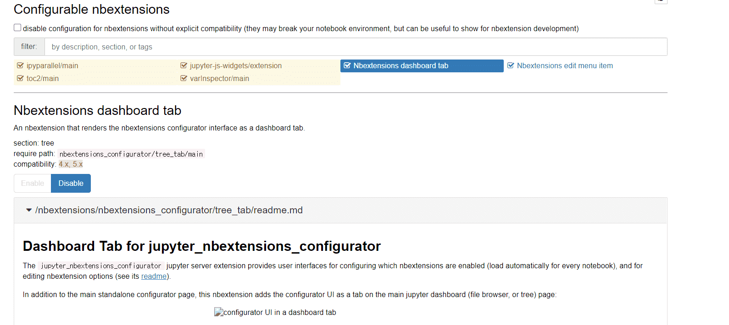Open the readme hyperlink
The height and width of the screenshot is (325, 729).
point(154,276)
